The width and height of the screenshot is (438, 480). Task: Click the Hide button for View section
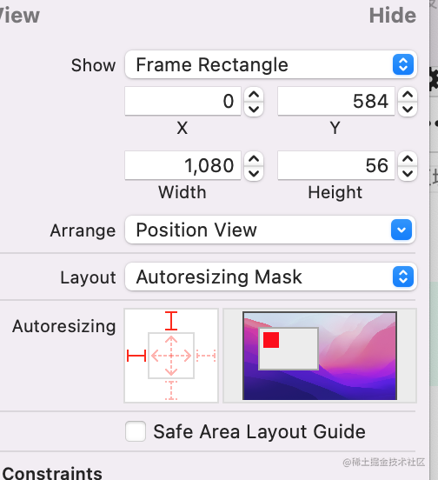(x=393, y=16)
